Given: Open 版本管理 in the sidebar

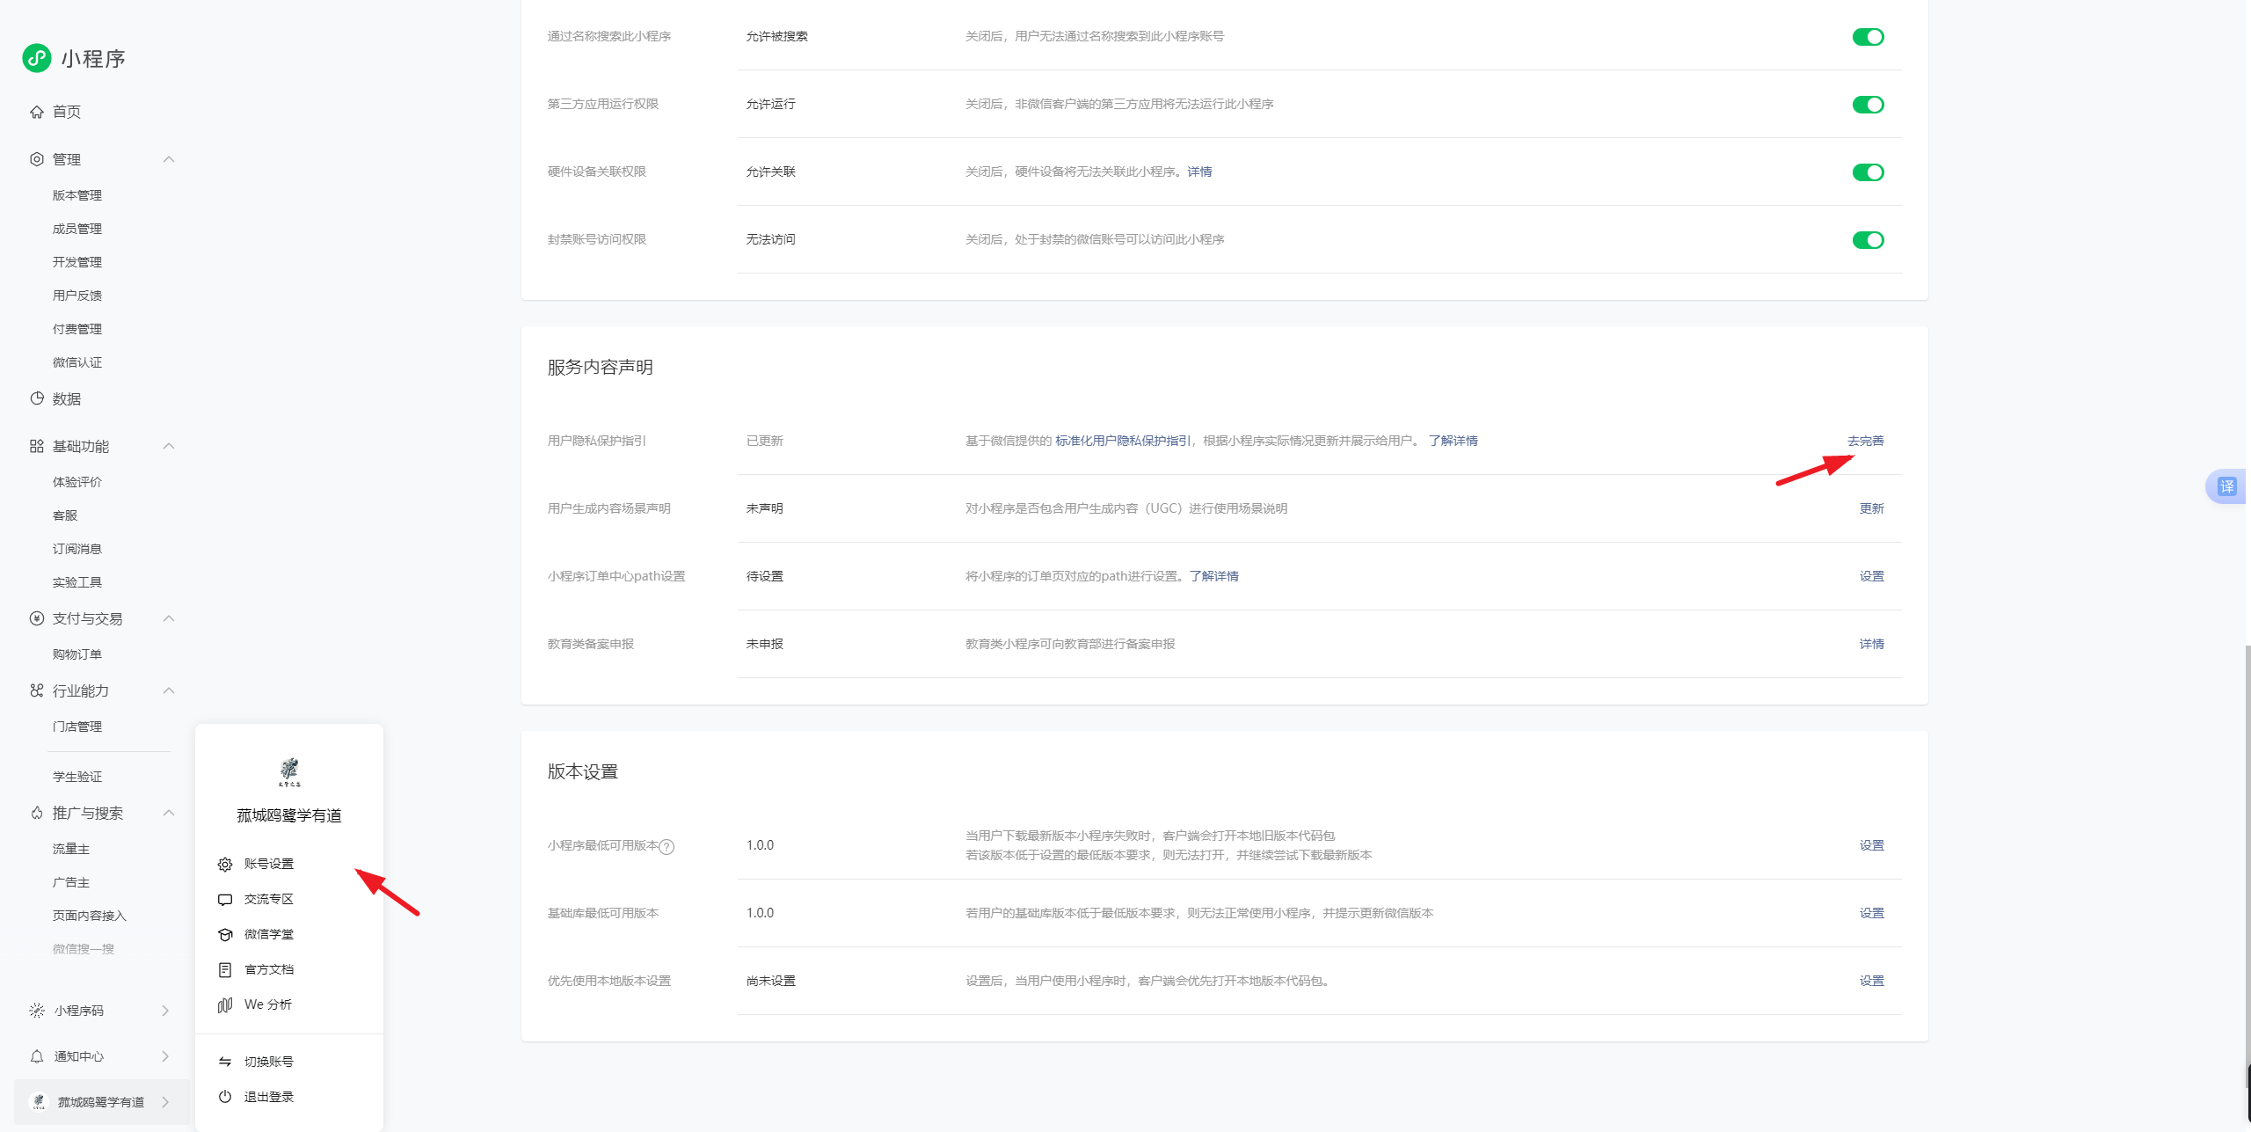Looking at the screenshot, I should point(77,195).
